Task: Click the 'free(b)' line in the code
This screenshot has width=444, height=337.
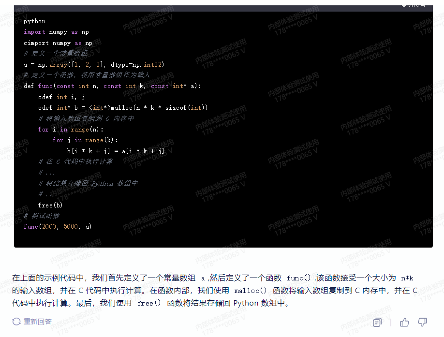Action: pyautogui.click(x=50, y=205)
